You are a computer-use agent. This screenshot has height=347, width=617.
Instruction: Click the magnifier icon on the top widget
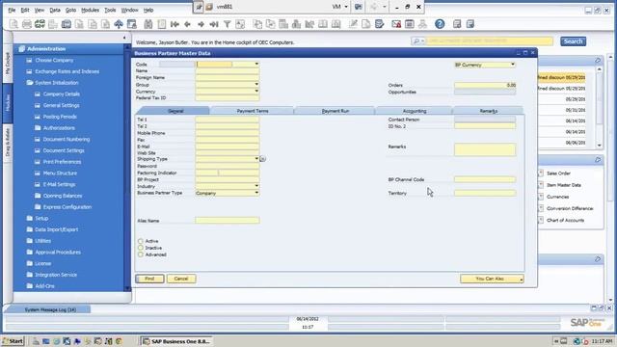click(598, 60)
